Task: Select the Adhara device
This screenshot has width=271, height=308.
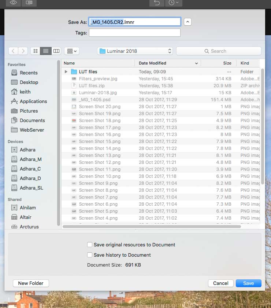Action: (27, 150)
